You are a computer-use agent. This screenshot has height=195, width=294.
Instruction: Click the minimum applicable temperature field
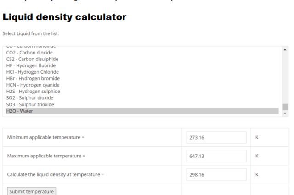click(216, 137)
